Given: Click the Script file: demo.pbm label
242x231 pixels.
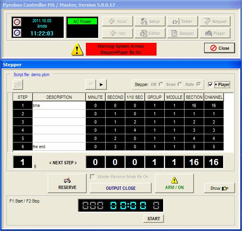Looking at the screenshot, I should coord(32,75).
